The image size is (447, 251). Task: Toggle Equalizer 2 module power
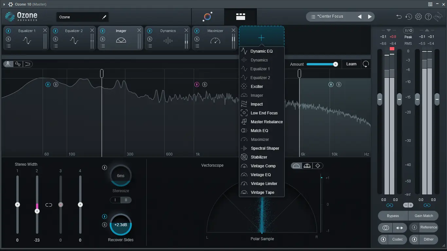point(56,31)
